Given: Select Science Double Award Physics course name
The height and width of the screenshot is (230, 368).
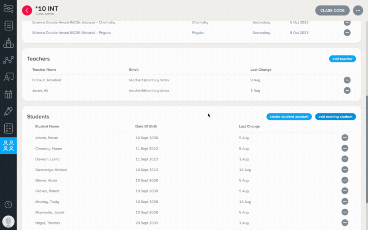Looking at the screenshot, I should click(x=72, y=33).
